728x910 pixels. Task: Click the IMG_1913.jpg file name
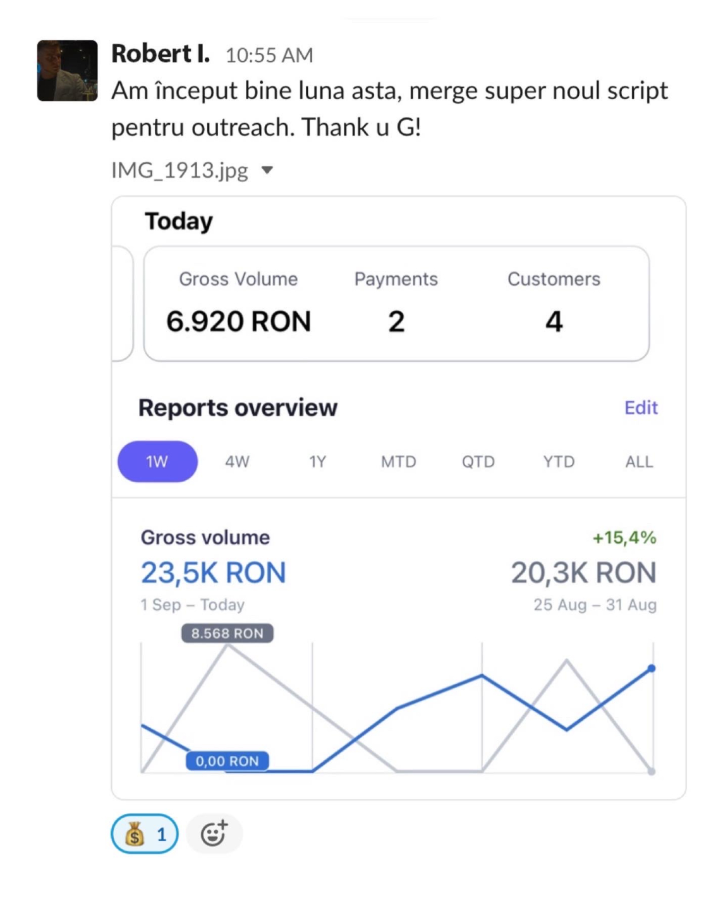coord(180,170)
